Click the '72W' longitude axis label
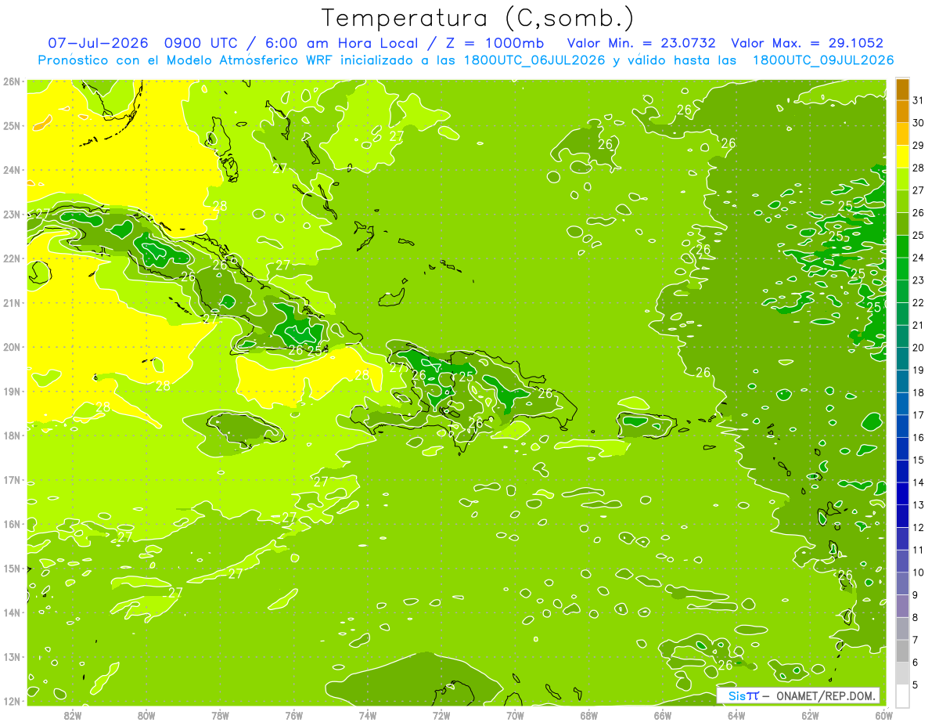Screen dimensions: 939x726 click(441, 715)
